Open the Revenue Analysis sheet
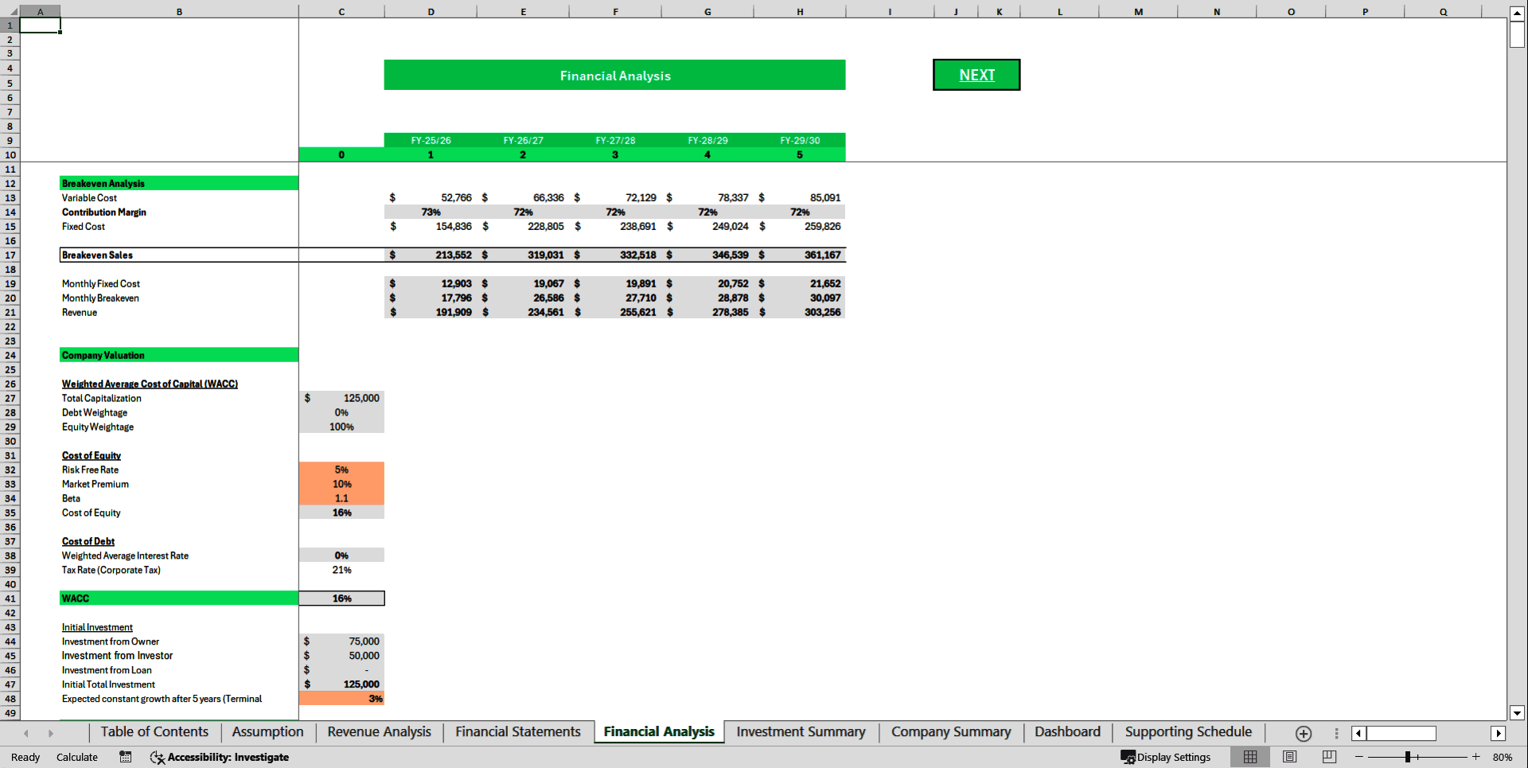Viewport: 1528px width, 768px height. [378, 732]
